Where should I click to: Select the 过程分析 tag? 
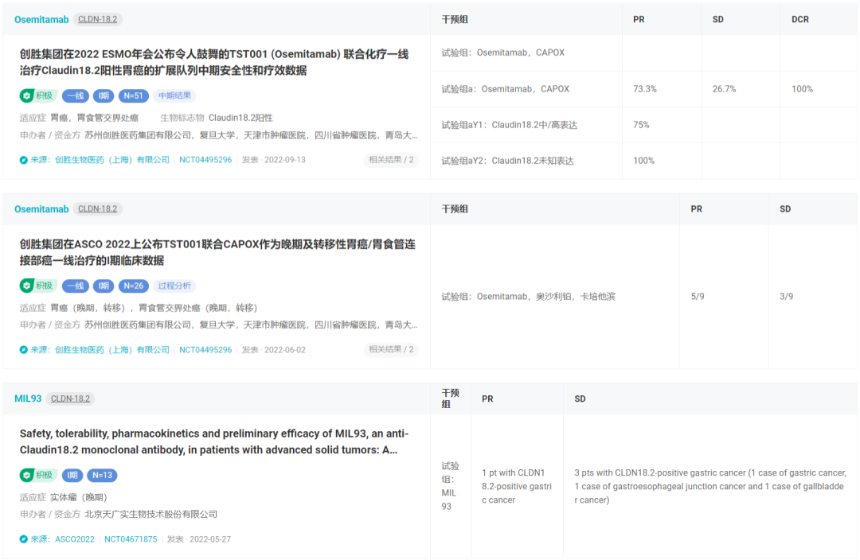coord(174,286)
